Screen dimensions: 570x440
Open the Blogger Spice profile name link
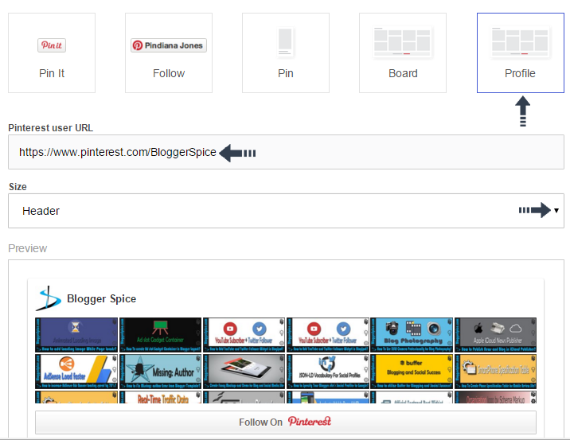(101, 298)
